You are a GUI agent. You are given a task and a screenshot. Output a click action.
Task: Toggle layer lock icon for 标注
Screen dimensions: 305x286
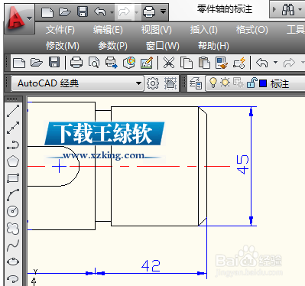(x=251, y=83)
